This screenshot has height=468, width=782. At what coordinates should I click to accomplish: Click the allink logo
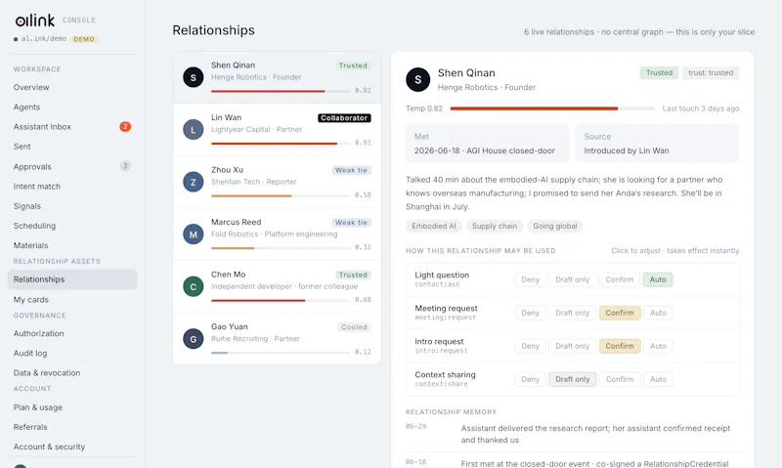pos(34,21)
